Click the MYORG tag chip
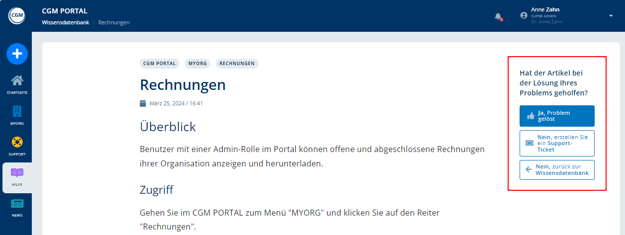The width and height of the screenshot is (625, 235). [x=198, y=64]
